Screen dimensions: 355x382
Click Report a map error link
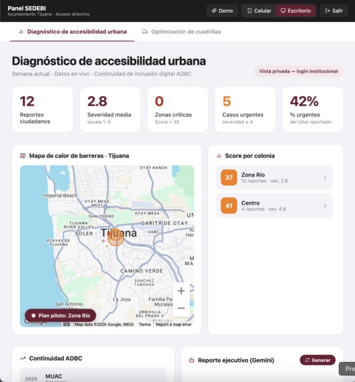point(173,325)
